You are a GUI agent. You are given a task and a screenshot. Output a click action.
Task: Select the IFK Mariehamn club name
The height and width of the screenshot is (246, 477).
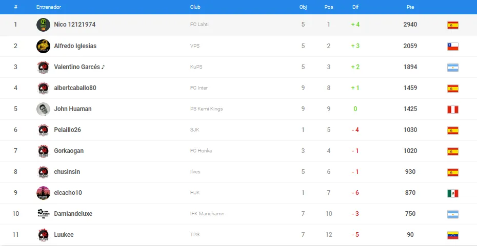point(207,214)
